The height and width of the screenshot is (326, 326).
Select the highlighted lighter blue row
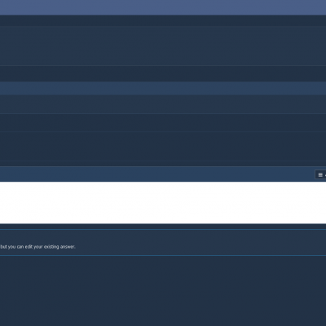click(x=163, y=88)
